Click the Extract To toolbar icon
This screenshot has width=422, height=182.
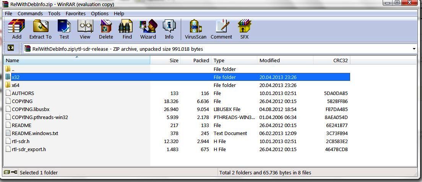tap(41, 26)
